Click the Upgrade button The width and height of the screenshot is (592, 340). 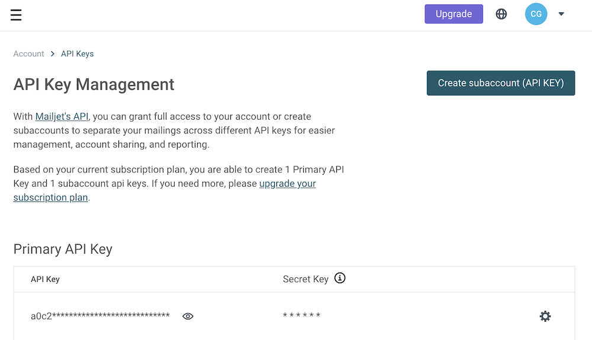coord(453,14)
